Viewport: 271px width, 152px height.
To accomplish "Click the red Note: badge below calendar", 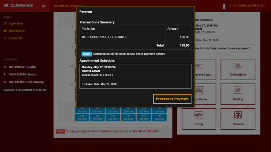I will coord(60,131).
